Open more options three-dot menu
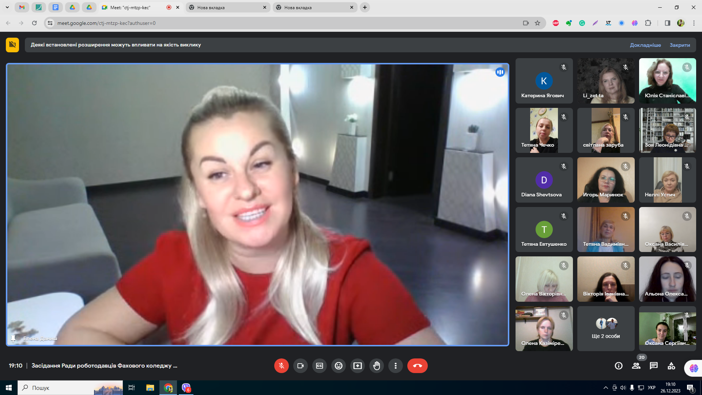 tap(396, 366)
